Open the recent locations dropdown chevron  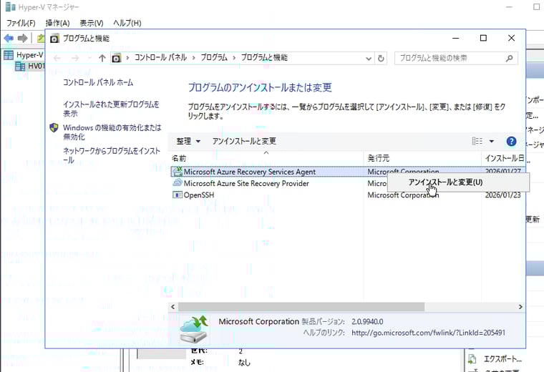click(90, 58)
